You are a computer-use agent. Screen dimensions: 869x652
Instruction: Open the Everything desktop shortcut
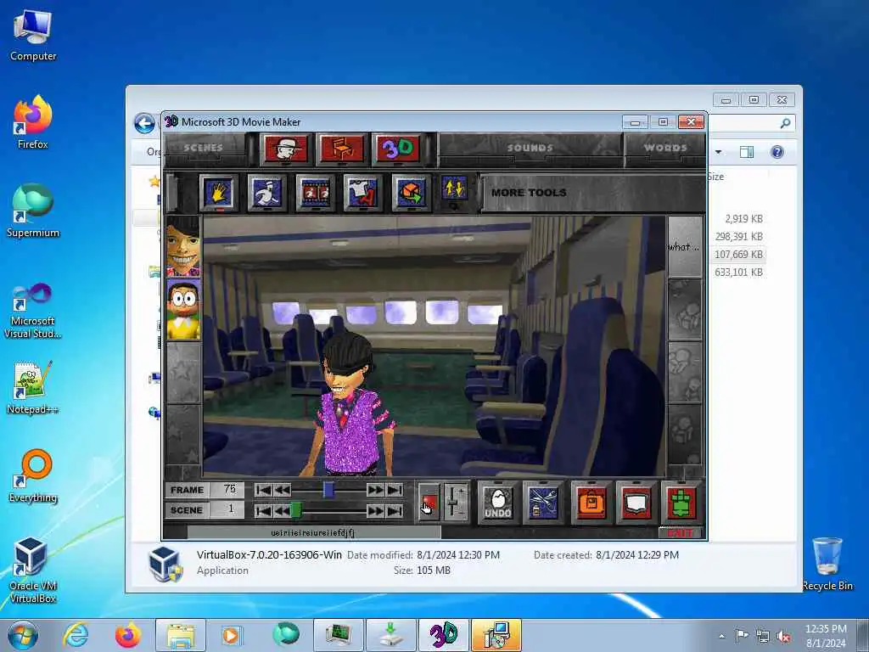click(x=33, y=476)
